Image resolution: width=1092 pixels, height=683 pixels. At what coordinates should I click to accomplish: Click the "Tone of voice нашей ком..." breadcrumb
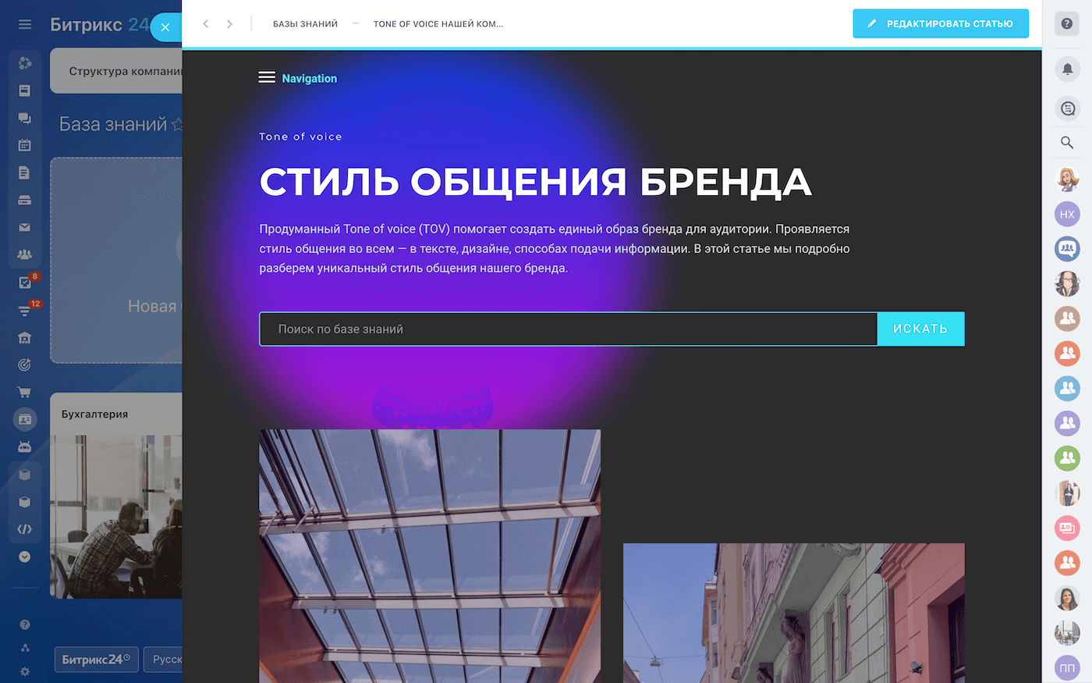[438, 24]
